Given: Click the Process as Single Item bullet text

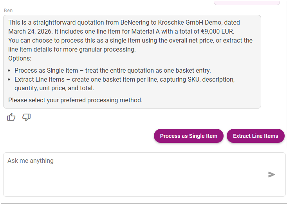Looking at the screenshot, I should (x=112, y=71).
